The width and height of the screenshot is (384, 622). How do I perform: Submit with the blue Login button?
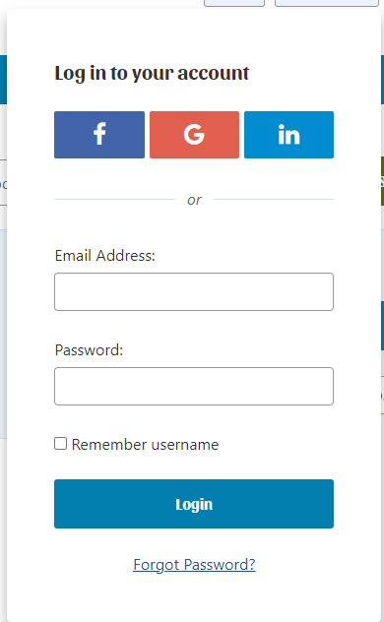pos(194,504)
